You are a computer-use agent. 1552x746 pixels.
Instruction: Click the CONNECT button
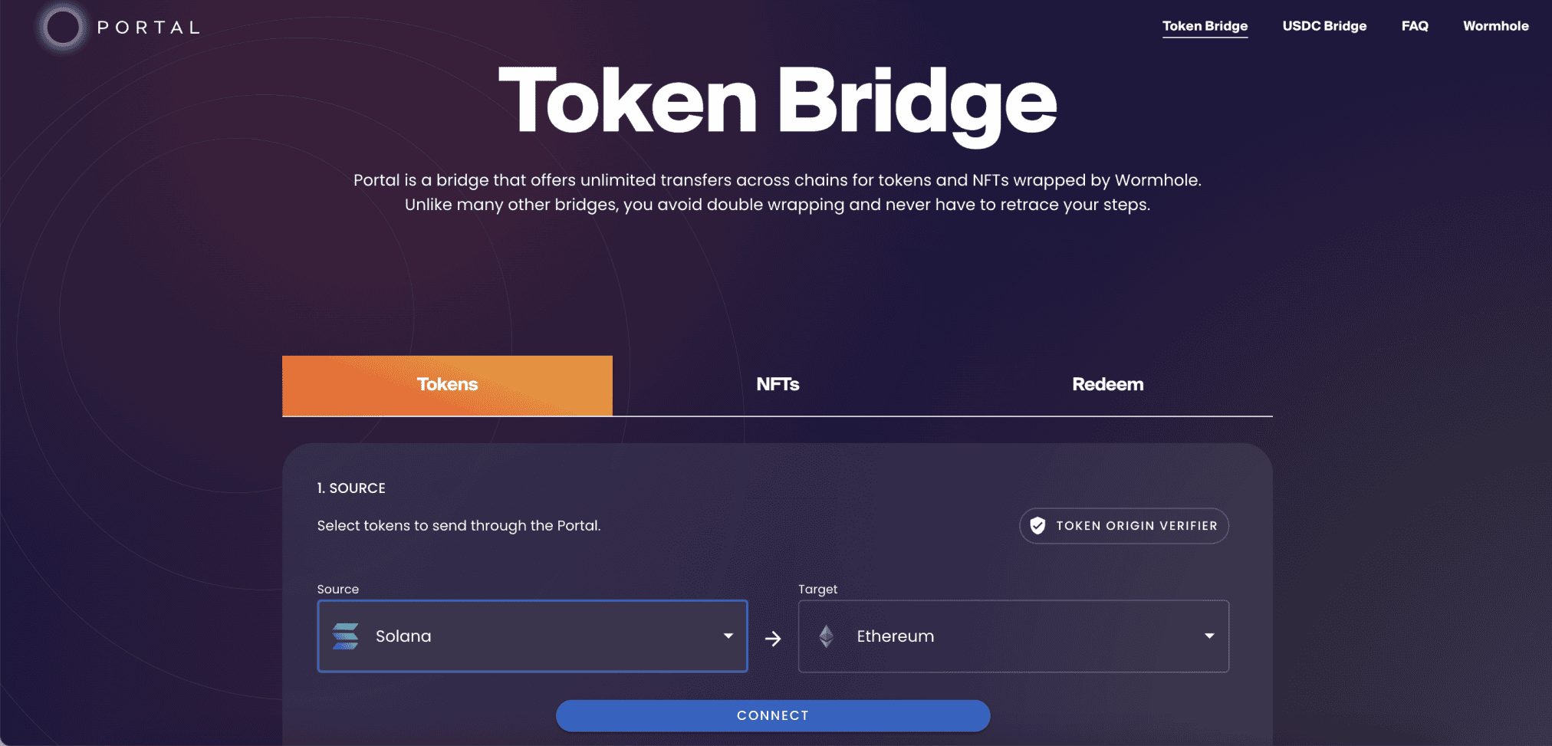773,715
